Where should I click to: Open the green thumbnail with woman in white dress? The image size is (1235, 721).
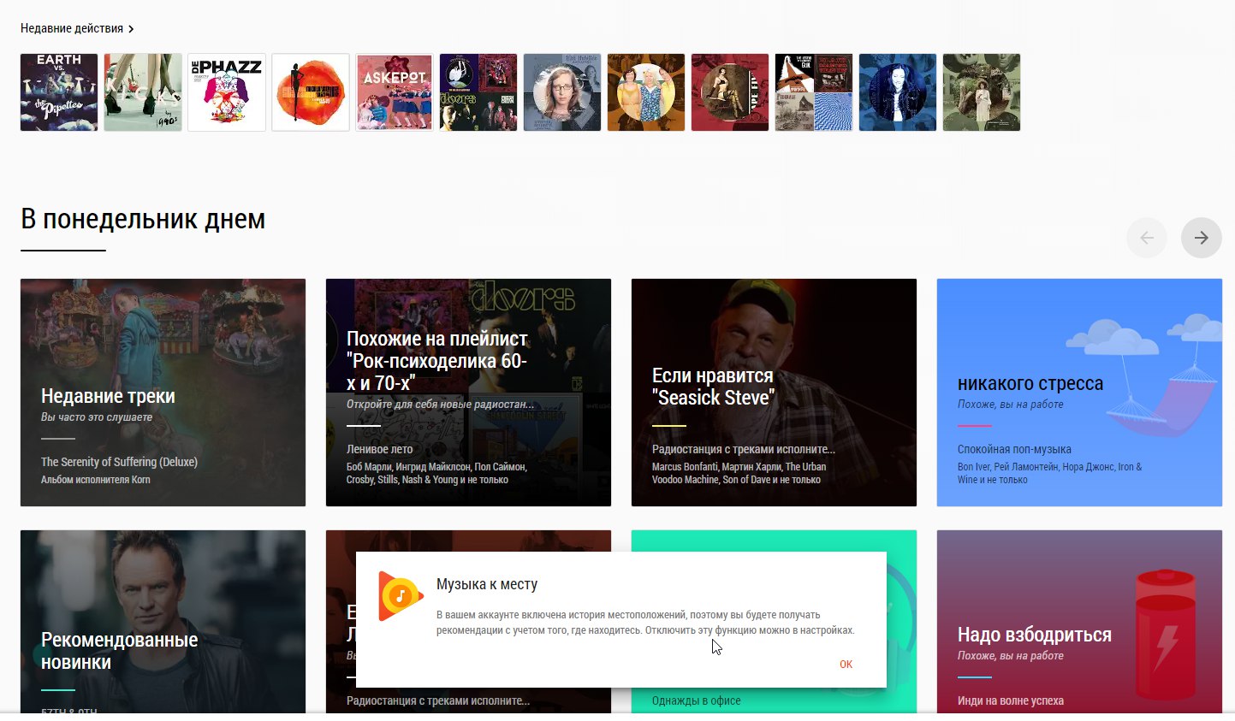click(982, 92)
